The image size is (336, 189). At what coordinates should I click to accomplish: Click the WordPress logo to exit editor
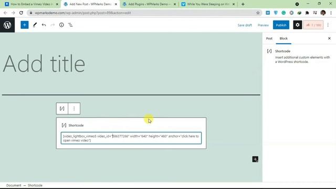coord(7,25)
